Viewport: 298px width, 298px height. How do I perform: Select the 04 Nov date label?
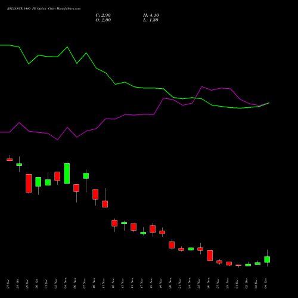pos(66,283)
